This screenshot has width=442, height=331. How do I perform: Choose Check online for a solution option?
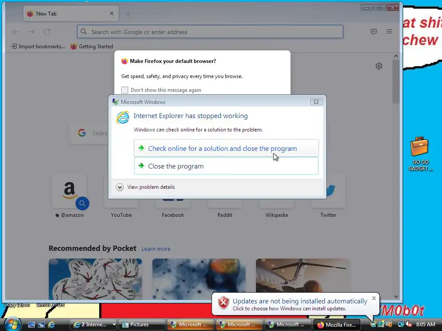click(226, 148)
